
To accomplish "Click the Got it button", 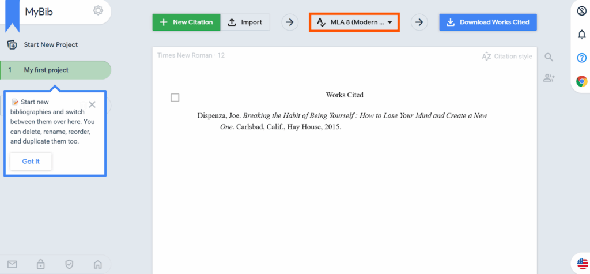I will click(x=31, y=162).
